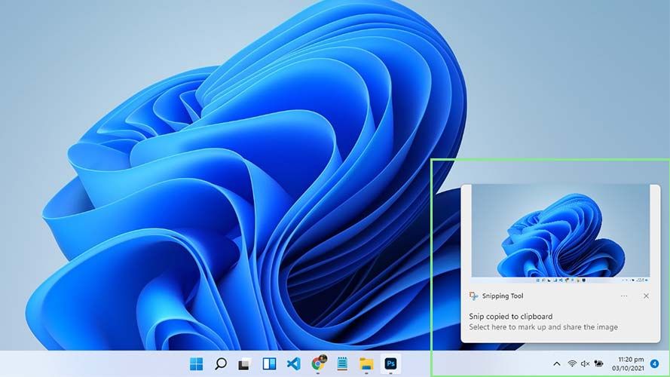Click 'Select here to mark up and share the image'

543,327
